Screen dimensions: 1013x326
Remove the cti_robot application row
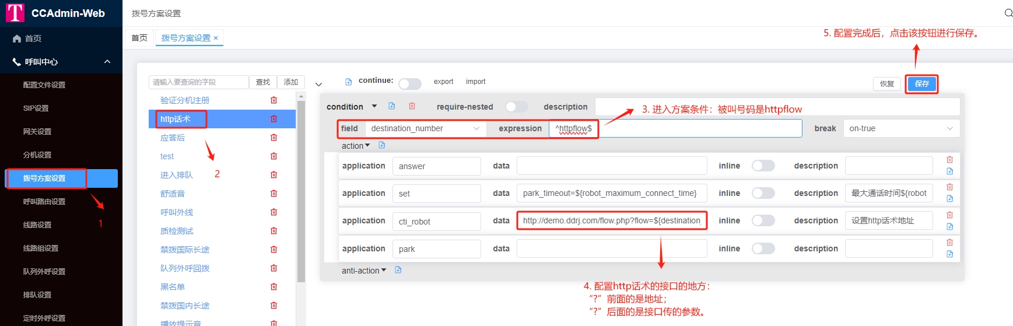[949, 215]
